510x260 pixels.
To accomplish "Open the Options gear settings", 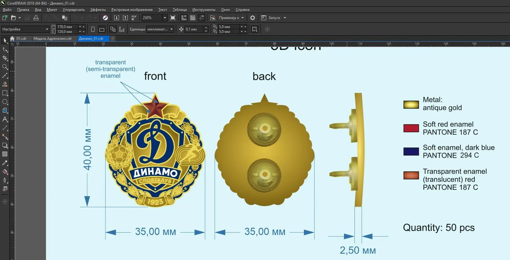I will click(253, 18).
